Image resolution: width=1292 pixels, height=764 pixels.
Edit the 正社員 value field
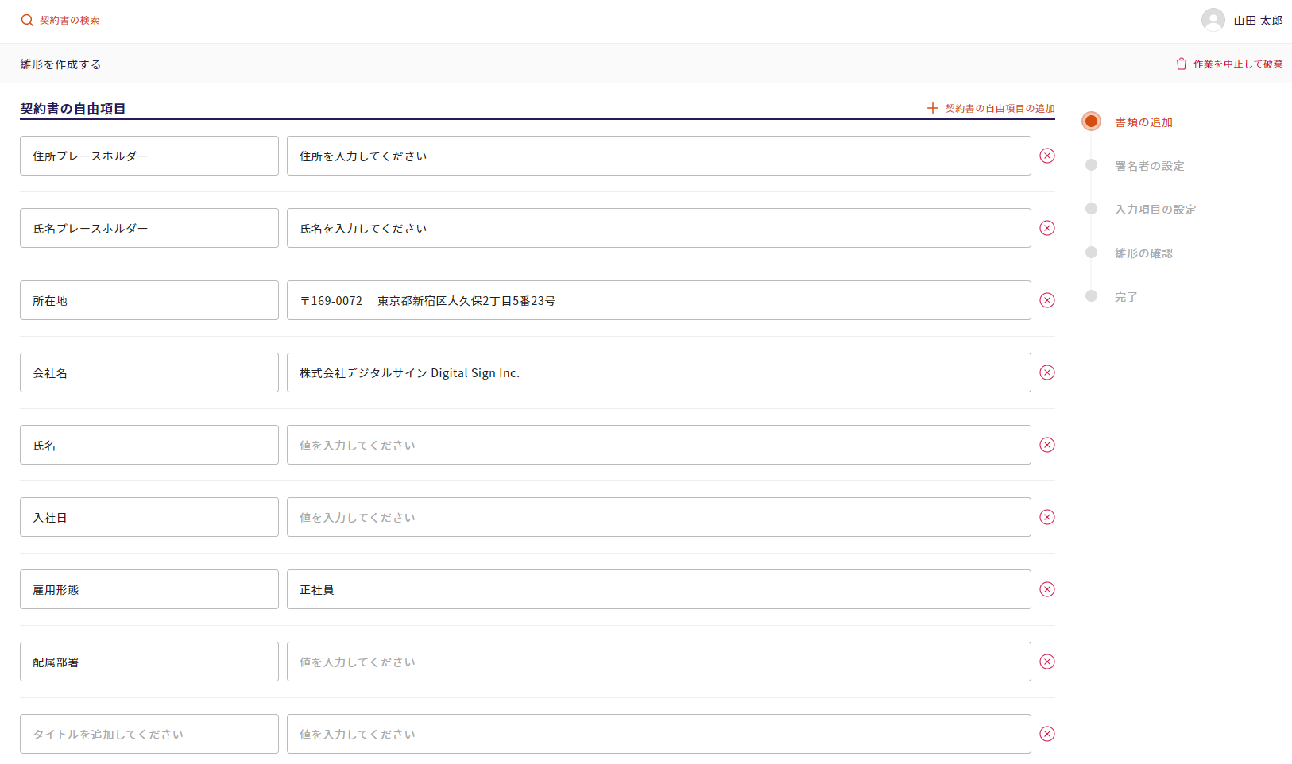(x=658, y=589)
